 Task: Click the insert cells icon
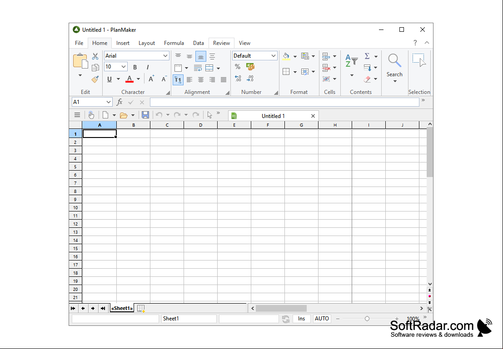[x=326, y=56]
